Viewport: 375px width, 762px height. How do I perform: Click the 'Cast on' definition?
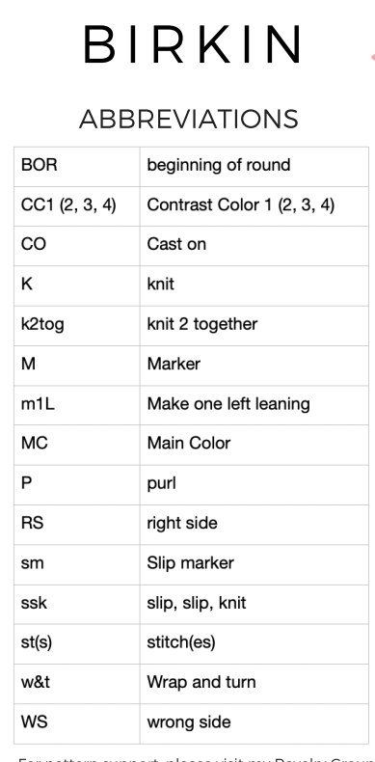pos(176,244)
